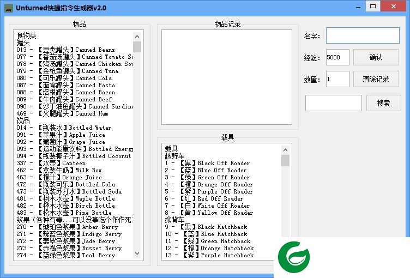Focus the 数量 quantity field showing 1
410x278 pixels.
pyautogui.click(x=337, y=79)
